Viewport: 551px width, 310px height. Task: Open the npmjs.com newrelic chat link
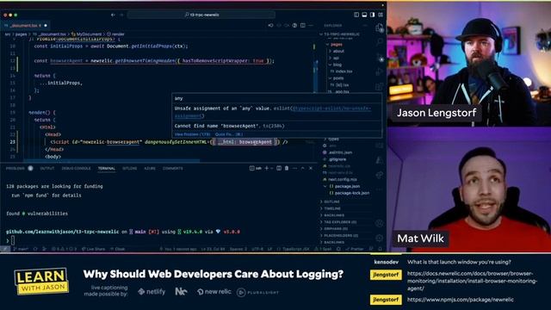coord(461,300)
